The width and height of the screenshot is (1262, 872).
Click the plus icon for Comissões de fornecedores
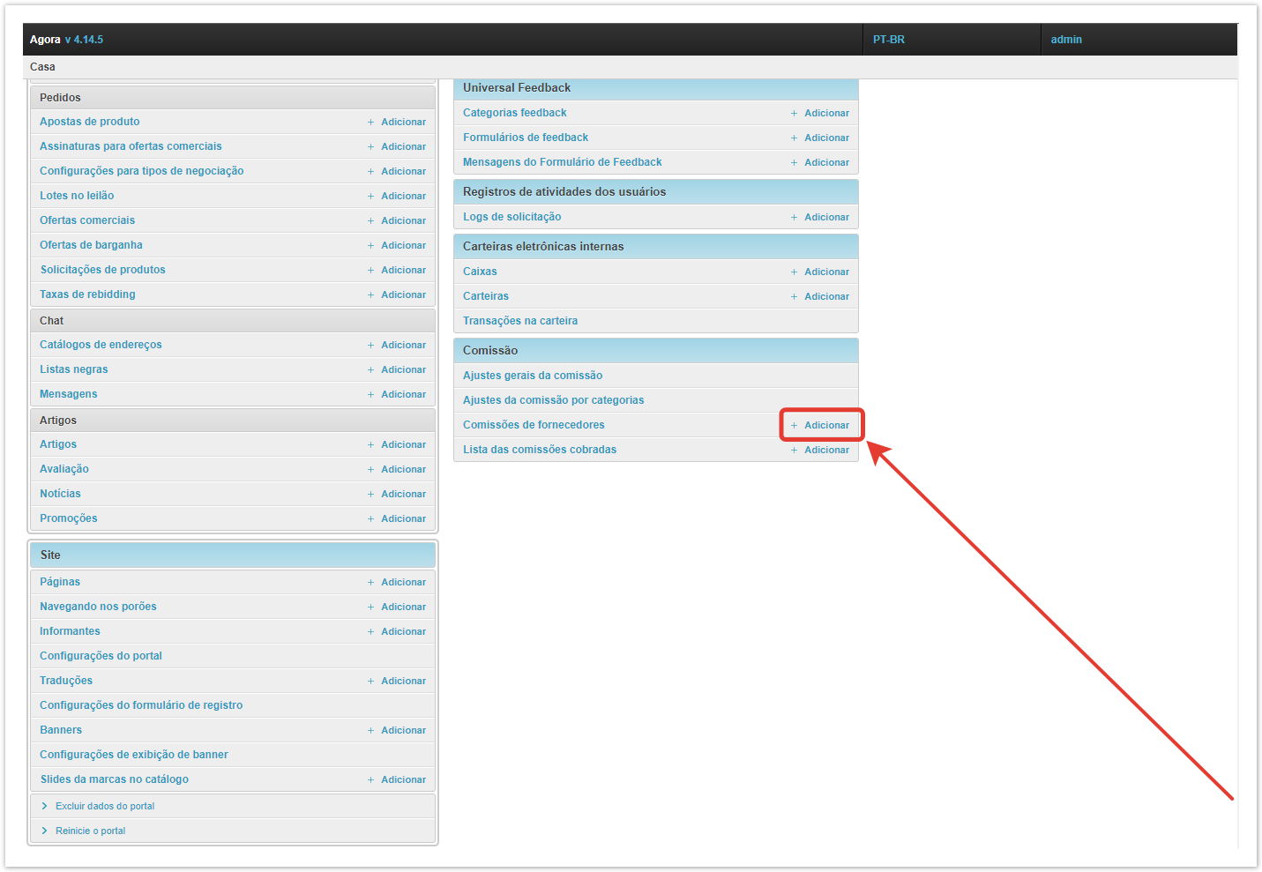pyautogui.click(x=794, y=426)
